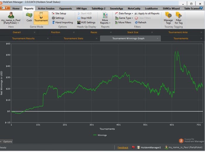Open the Active Session tab
This screenshot has height=152, width=205.
coord(46,8)
